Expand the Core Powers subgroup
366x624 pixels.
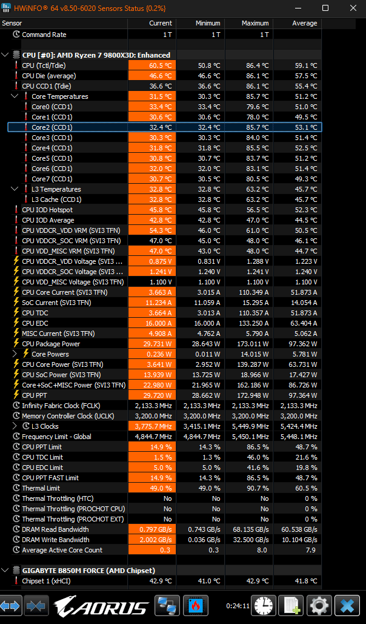pyautogui.click(x=15, y=354)
